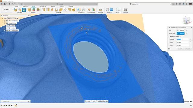Viewport: 193px width, 108px height.
Task: Click the Body '1 selected' selector
Action: [181, 30]
